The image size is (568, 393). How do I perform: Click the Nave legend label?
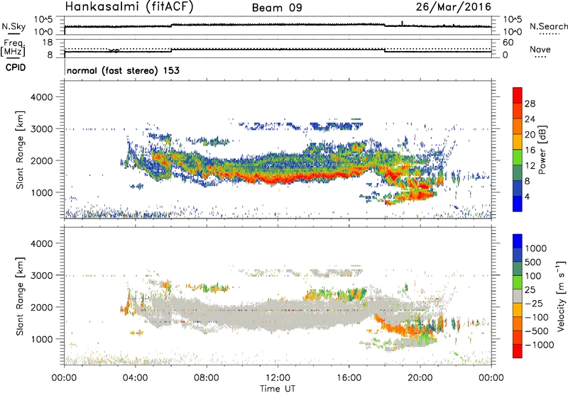(540, 50)
